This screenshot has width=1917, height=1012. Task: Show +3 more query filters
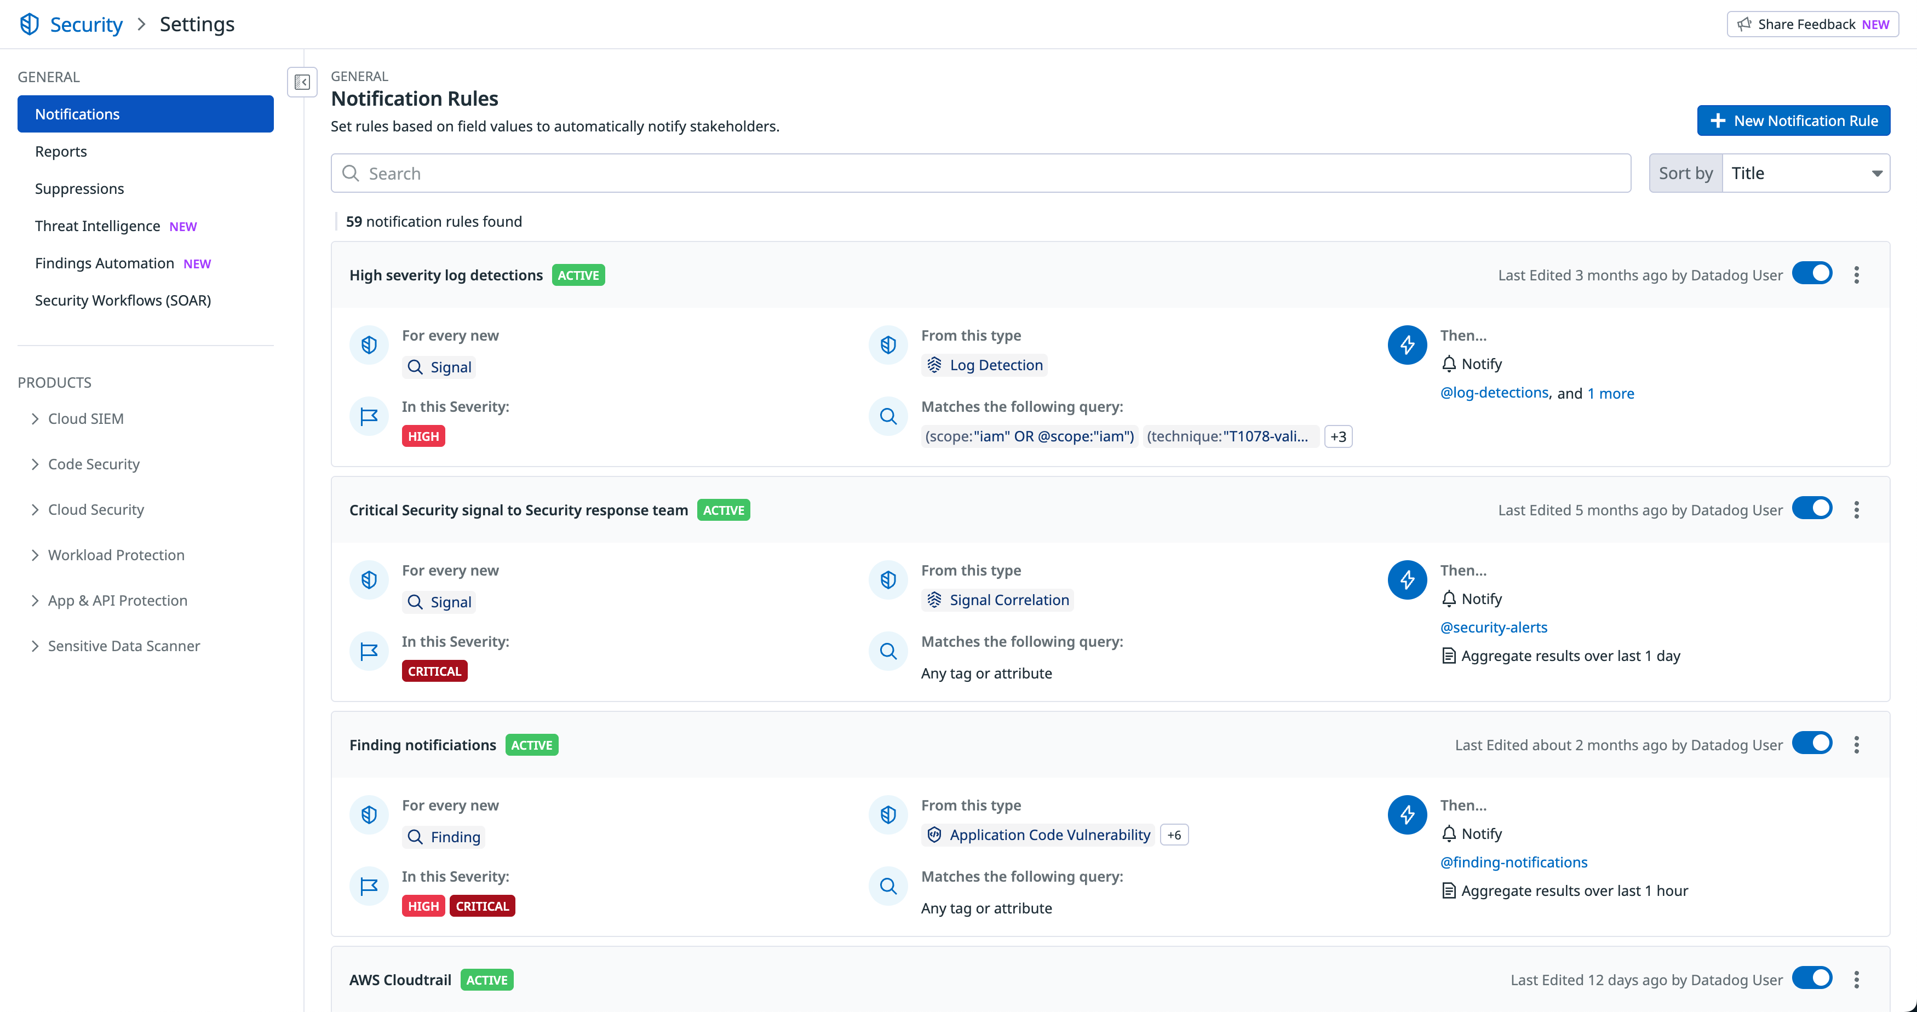point(1338,437)
